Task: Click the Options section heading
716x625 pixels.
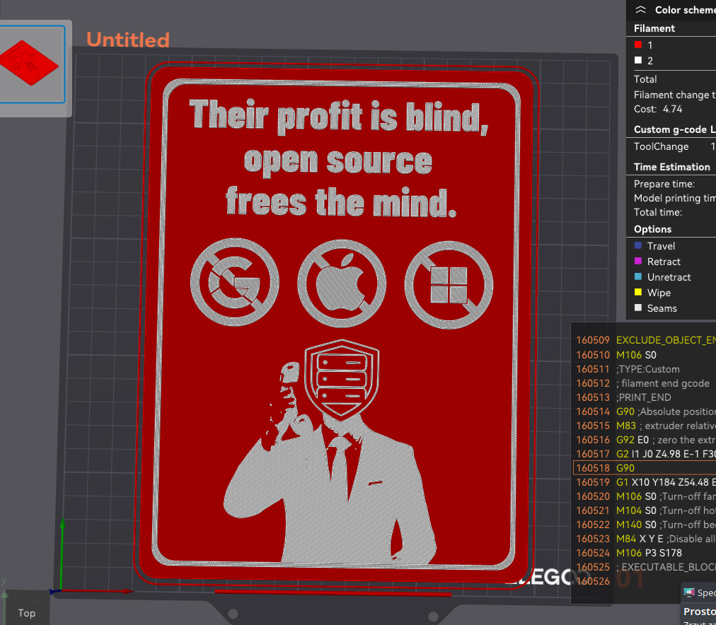Action: [652, 229]
